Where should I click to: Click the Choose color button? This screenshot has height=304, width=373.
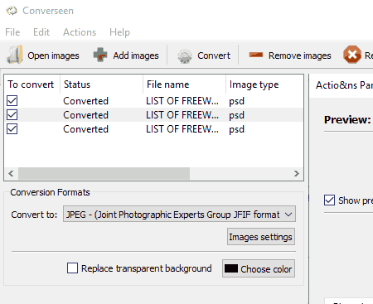point(259,268)
